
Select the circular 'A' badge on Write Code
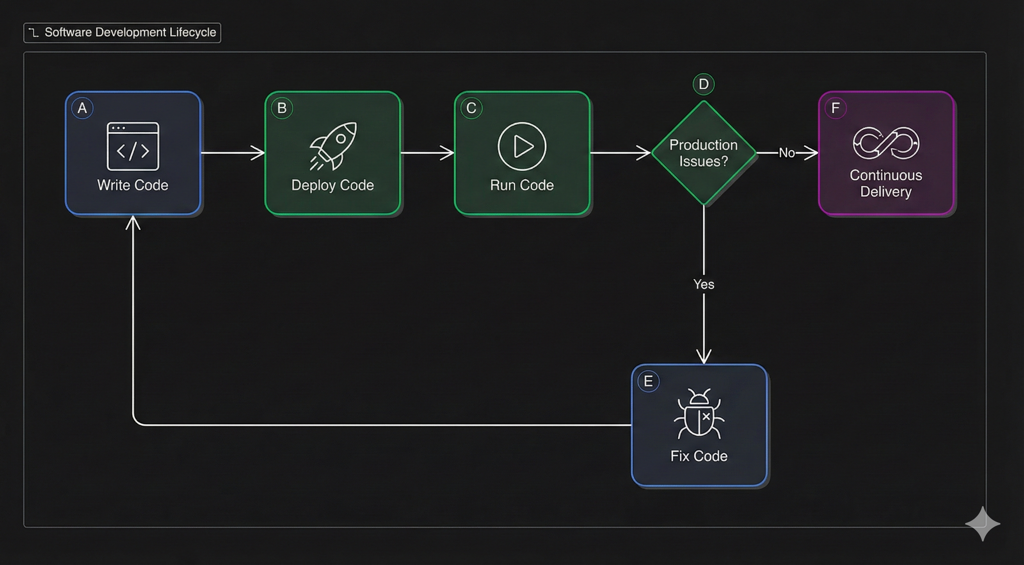tap(82, 108)
